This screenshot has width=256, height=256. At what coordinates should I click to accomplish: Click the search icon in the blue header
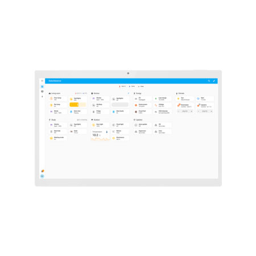(x=209, y=81)
